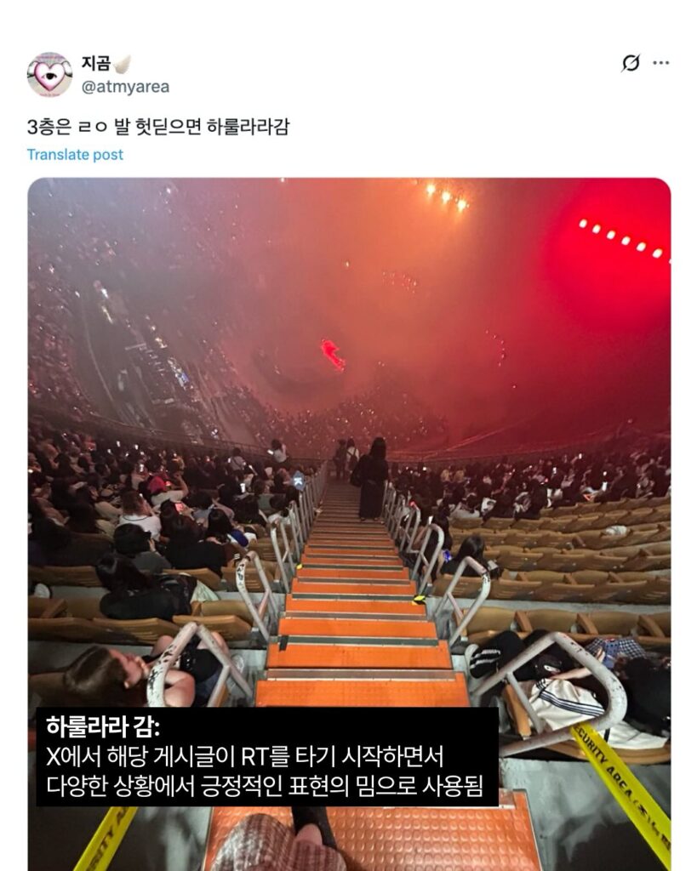Click the 하룰라라 감 caption heading
Image resolution: width=697 pixels, height=871 pixels.
click(x=102, y=726)
